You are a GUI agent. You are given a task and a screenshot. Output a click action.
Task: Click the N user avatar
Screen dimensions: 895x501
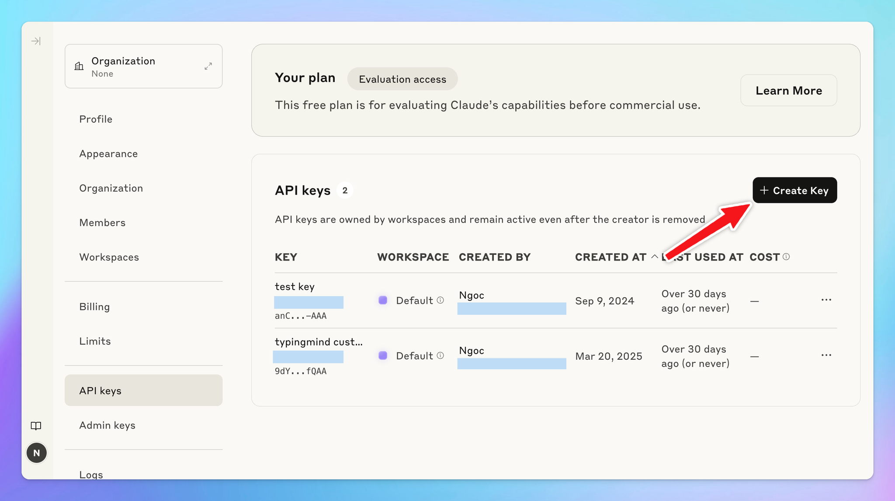[37, 453]
